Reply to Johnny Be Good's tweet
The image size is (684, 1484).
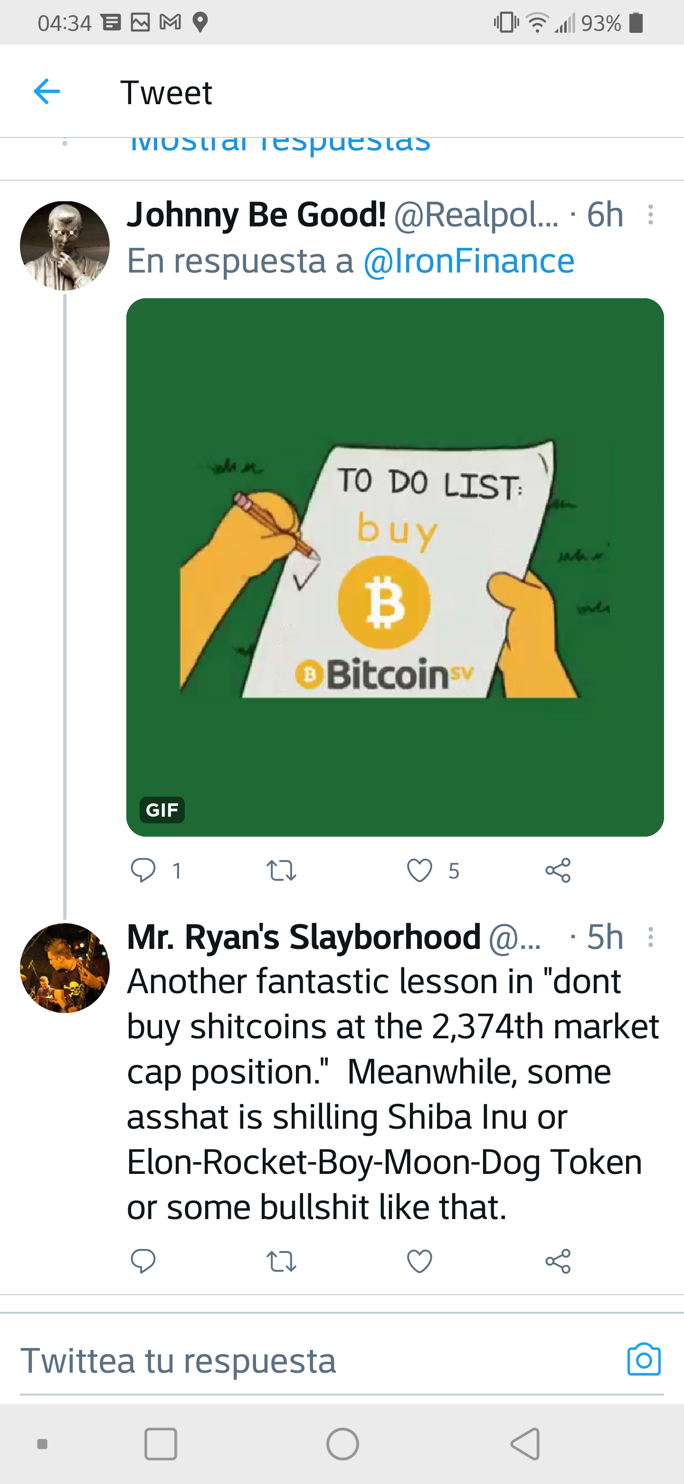coord(143,870)
